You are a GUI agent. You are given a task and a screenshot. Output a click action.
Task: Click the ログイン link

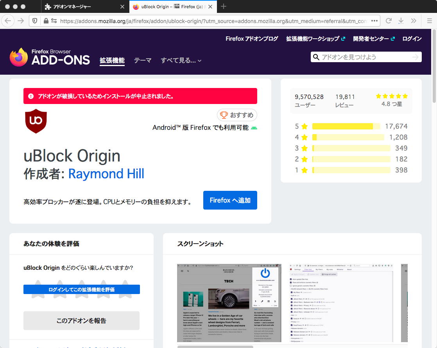(x=412, y=39)
